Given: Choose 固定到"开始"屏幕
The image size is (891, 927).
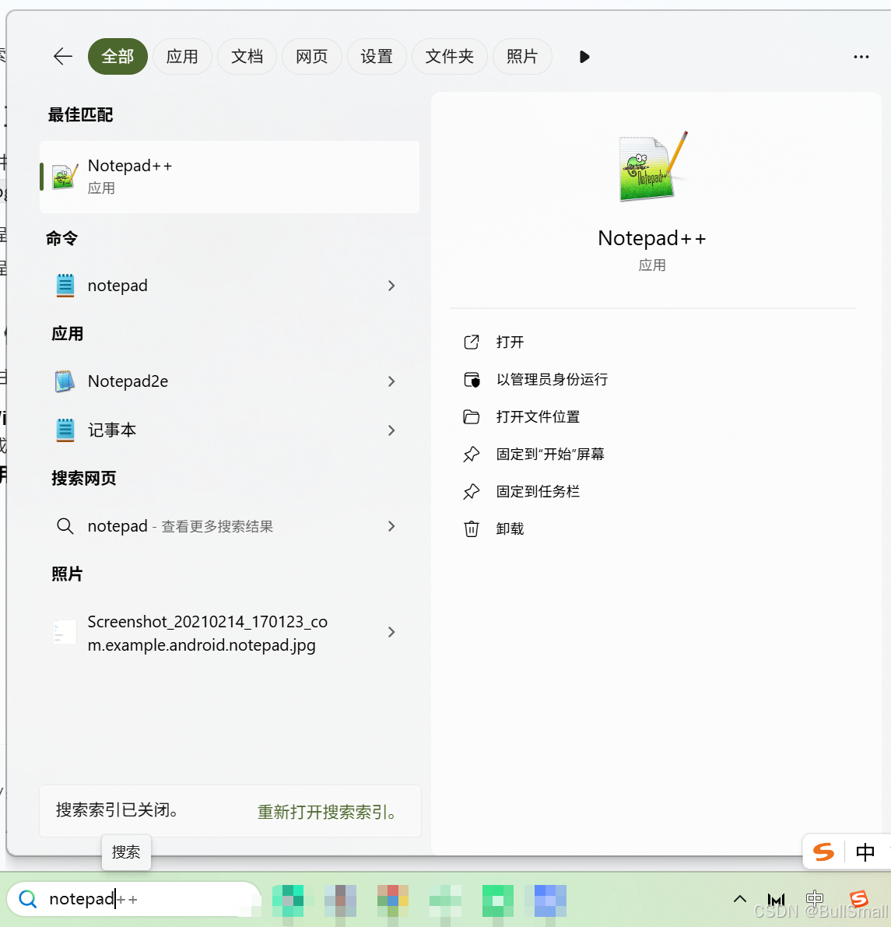Looking at the screenshot, I should pyautogui.click(x=550, y=454).
